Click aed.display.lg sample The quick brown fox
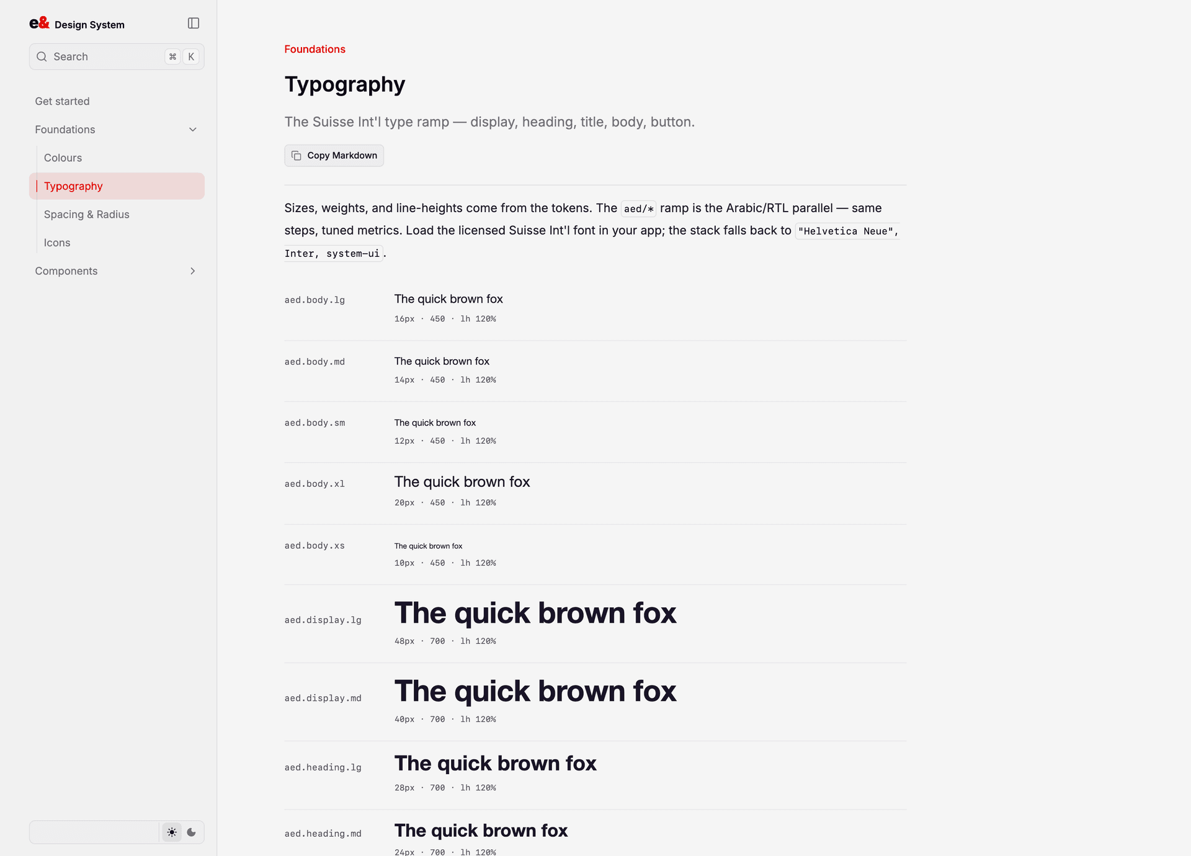The image size is (1191, 856). 535,613
